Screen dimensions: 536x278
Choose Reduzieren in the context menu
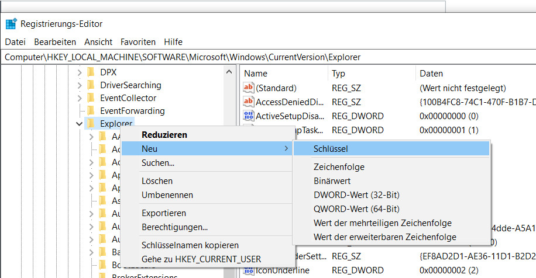(207, 135)
